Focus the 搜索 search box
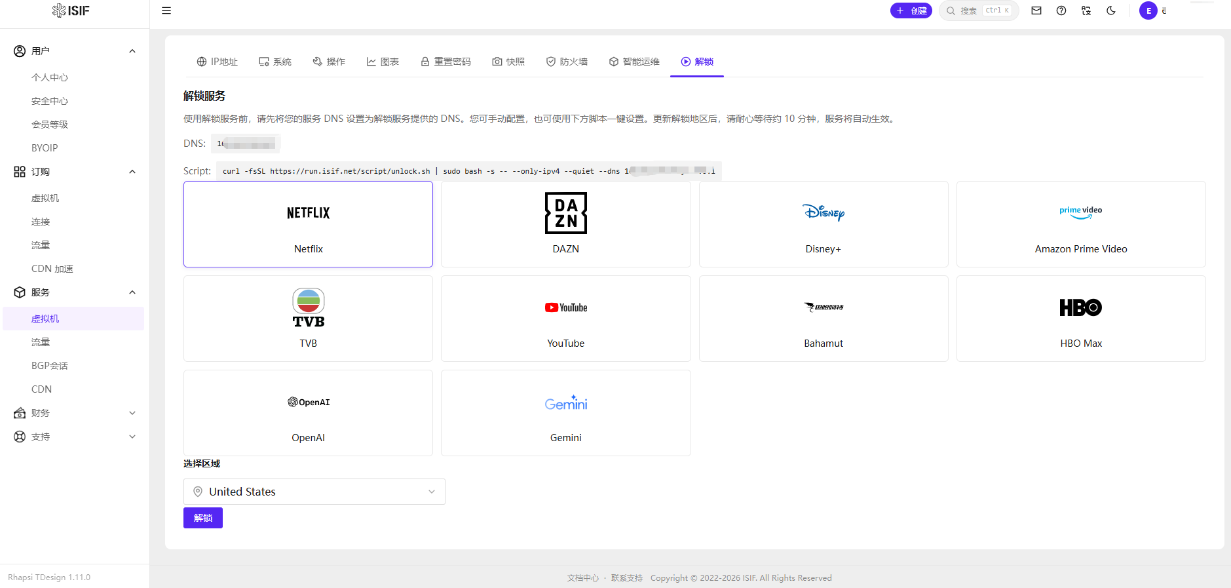Screen dimensions: 1231x588 [x=979, y=10]
